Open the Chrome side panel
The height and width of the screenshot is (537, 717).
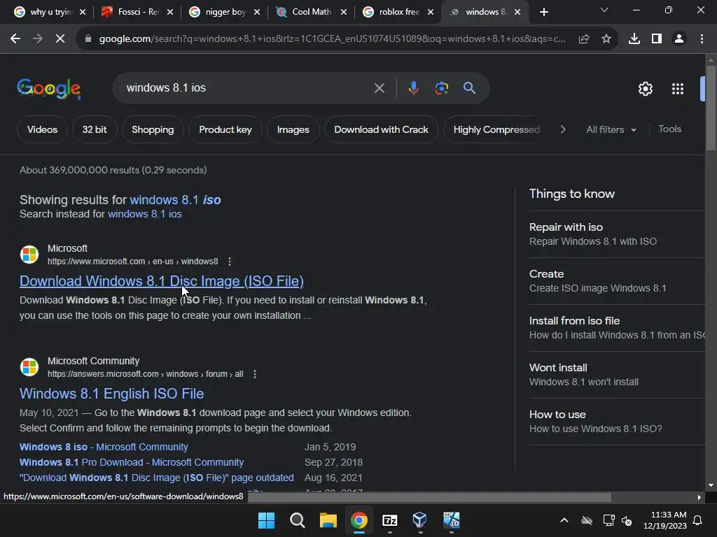[x=657, y=39]
